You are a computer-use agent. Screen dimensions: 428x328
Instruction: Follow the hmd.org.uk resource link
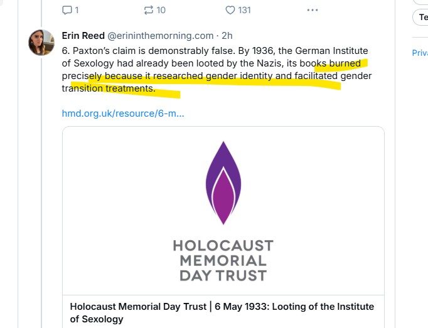tap(122, 114)
